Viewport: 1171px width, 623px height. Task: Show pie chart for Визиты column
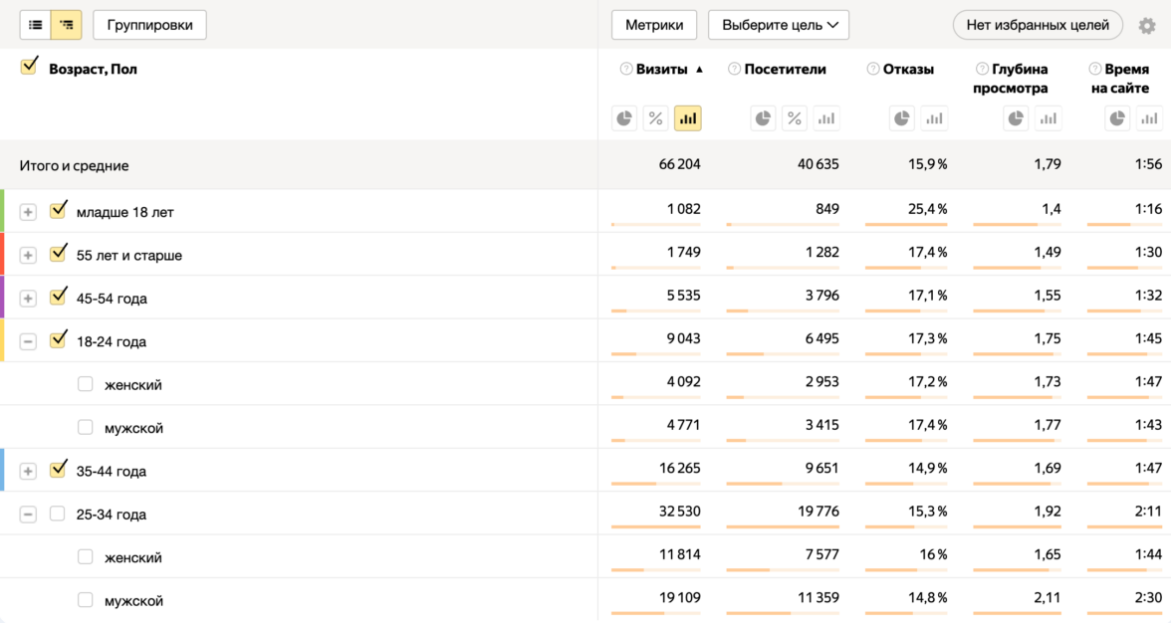tap(624, 118)
